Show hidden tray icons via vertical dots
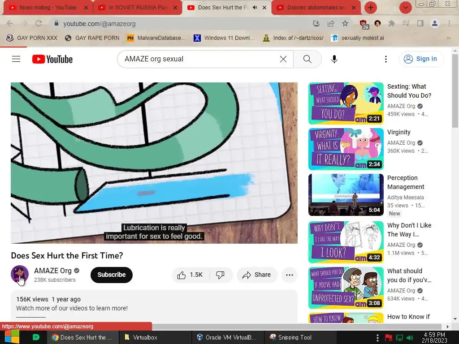Viewport: 459px width, 344px height. [377, 338]
